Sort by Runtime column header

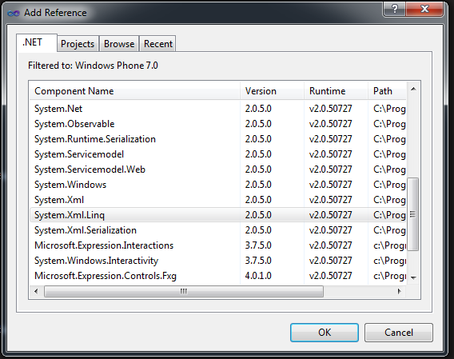click(x=336, y=91)
